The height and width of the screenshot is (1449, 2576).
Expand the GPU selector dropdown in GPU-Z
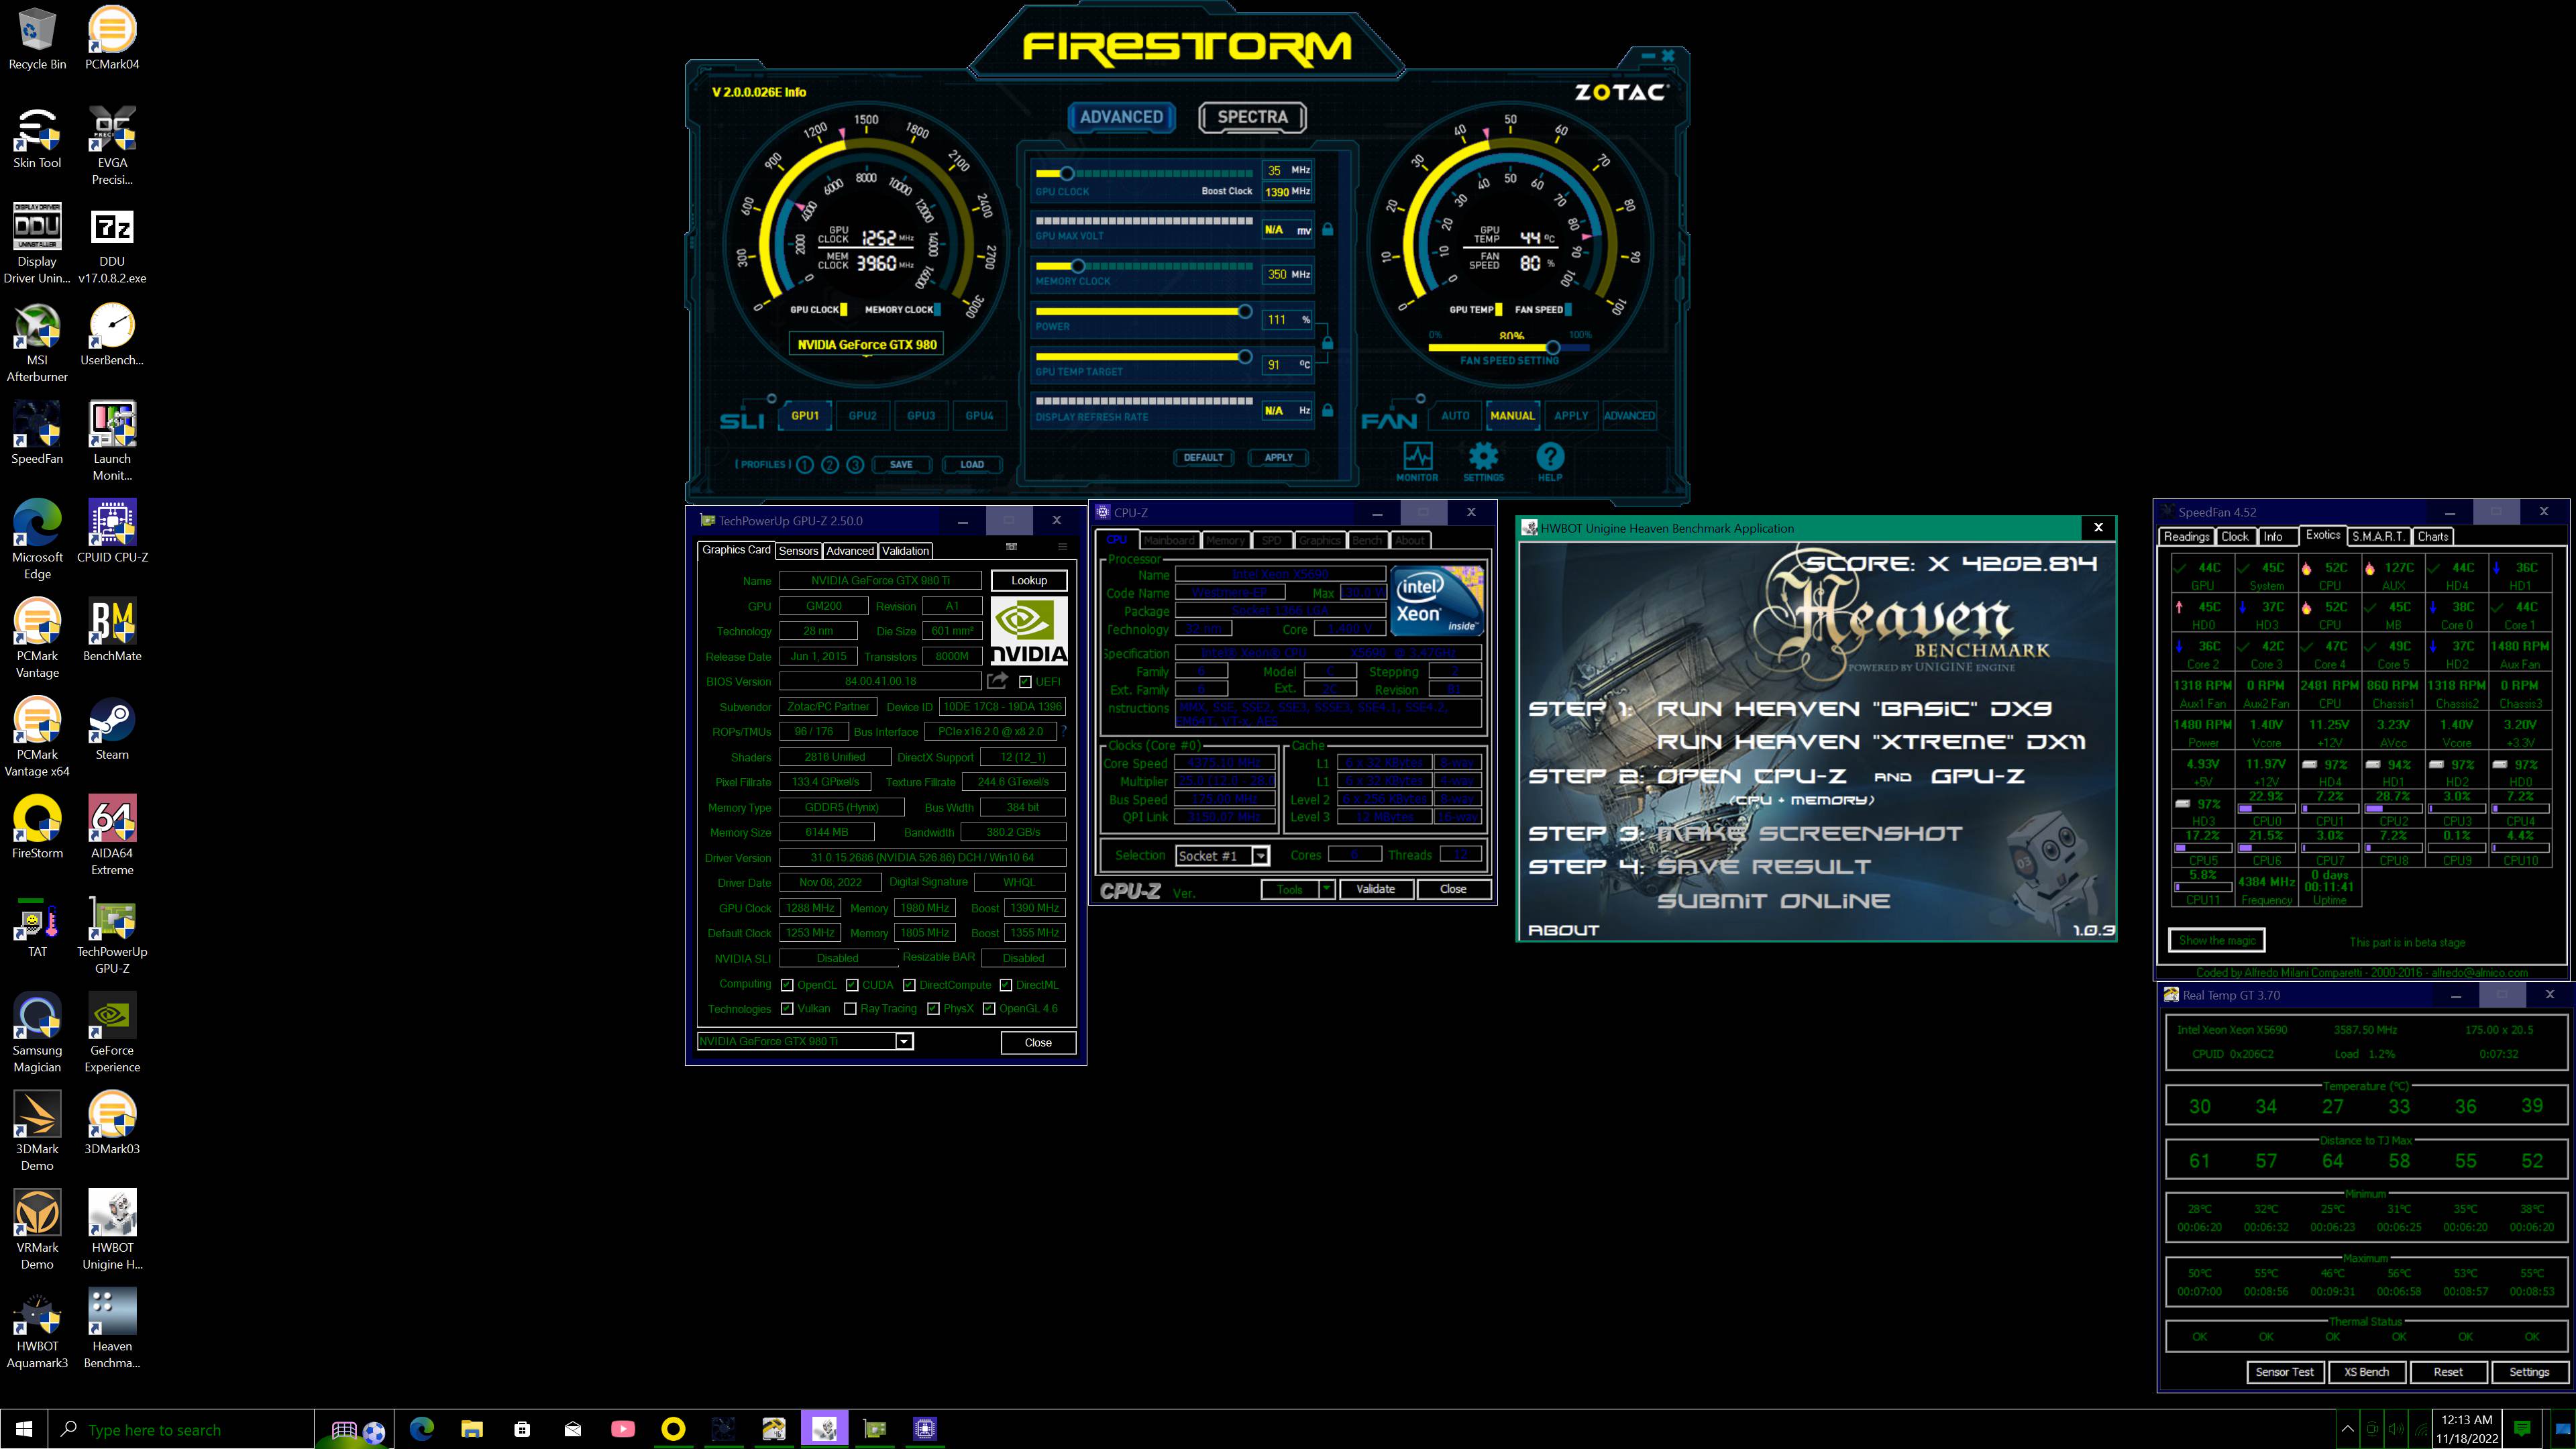pos(903,1041)
